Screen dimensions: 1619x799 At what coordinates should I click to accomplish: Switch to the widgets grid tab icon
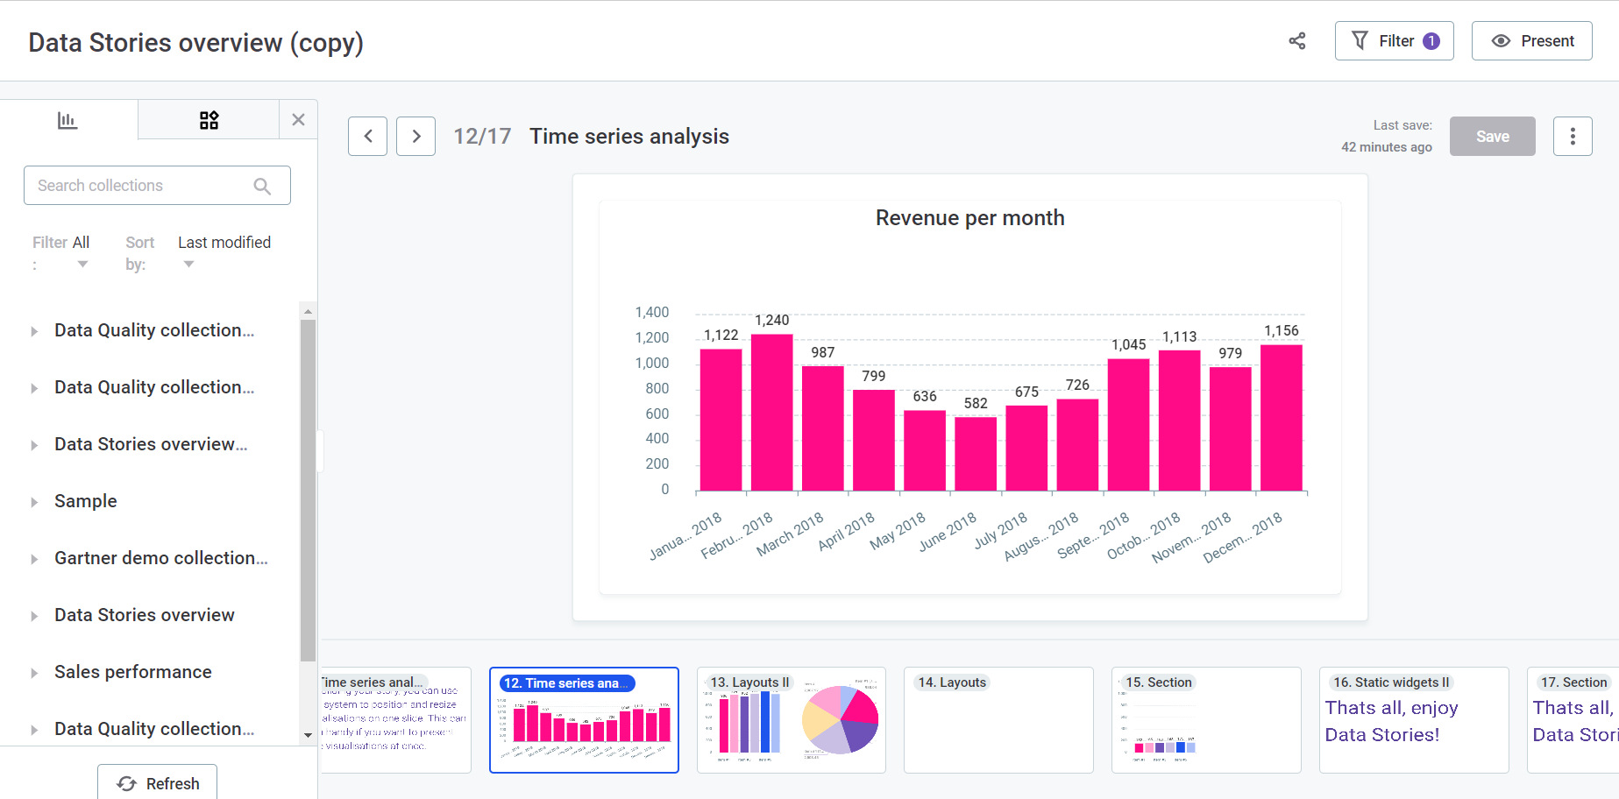(x=209, y=120)
